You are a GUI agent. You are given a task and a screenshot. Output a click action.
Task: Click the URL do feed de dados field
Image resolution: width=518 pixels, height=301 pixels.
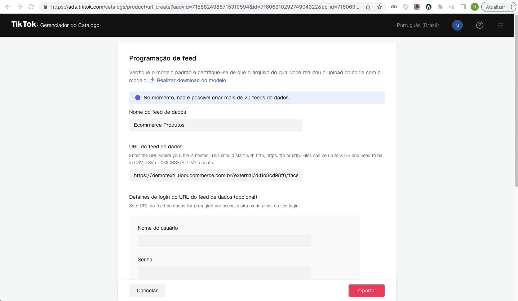[216, 175]
